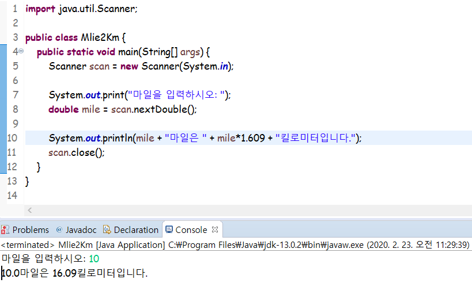Viewport: 472px width, 283px height.
Task: Click the horizontal scrollbar left arrow
Action: point(30,211)
